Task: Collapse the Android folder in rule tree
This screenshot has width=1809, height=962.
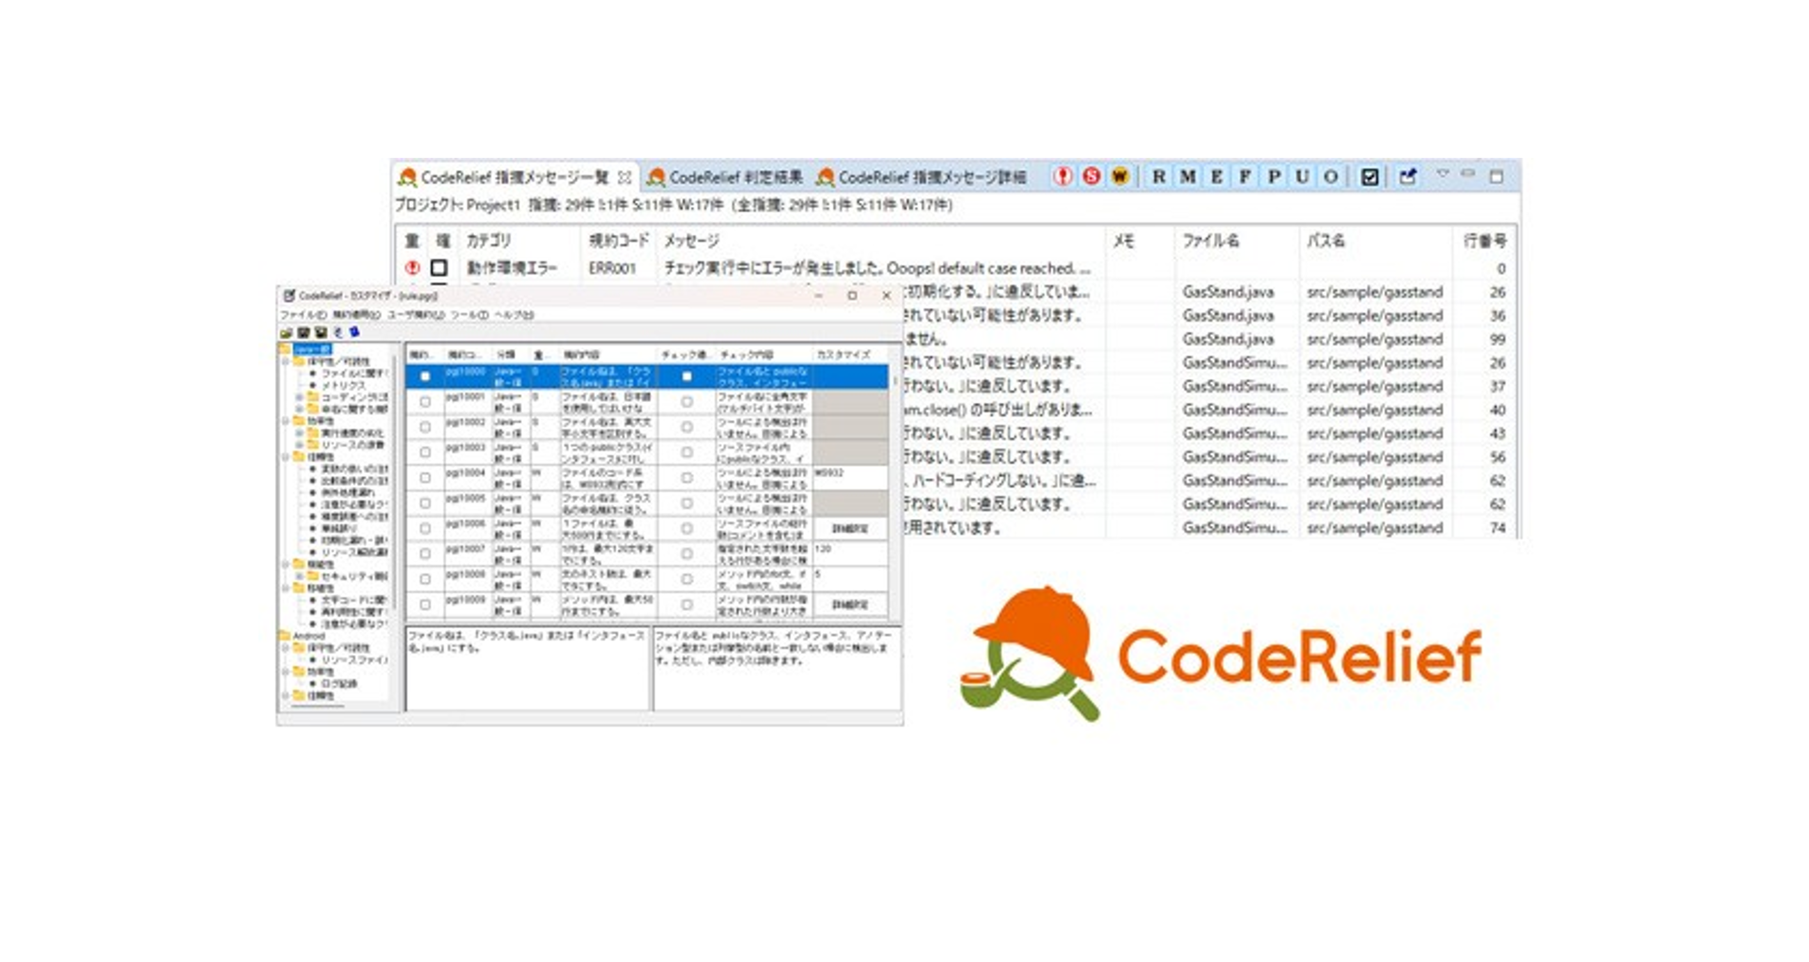Action: [x=285, y=636]
